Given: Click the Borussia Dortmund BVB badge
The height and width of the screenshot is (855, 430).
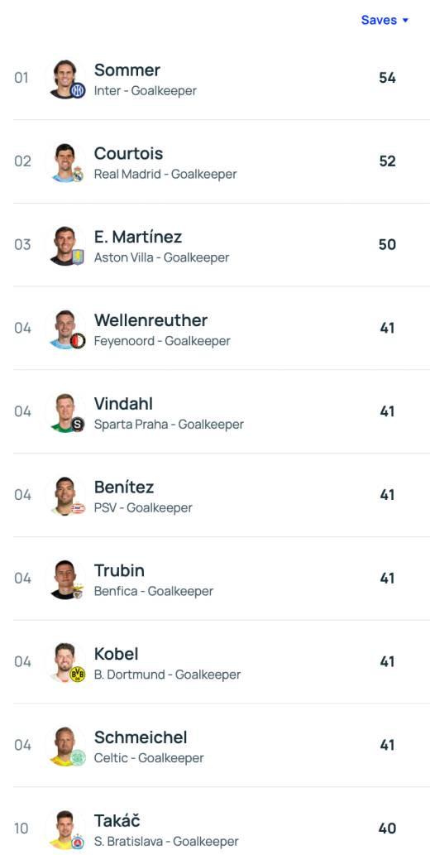Looking at the screenshot, I should point(78,675).
